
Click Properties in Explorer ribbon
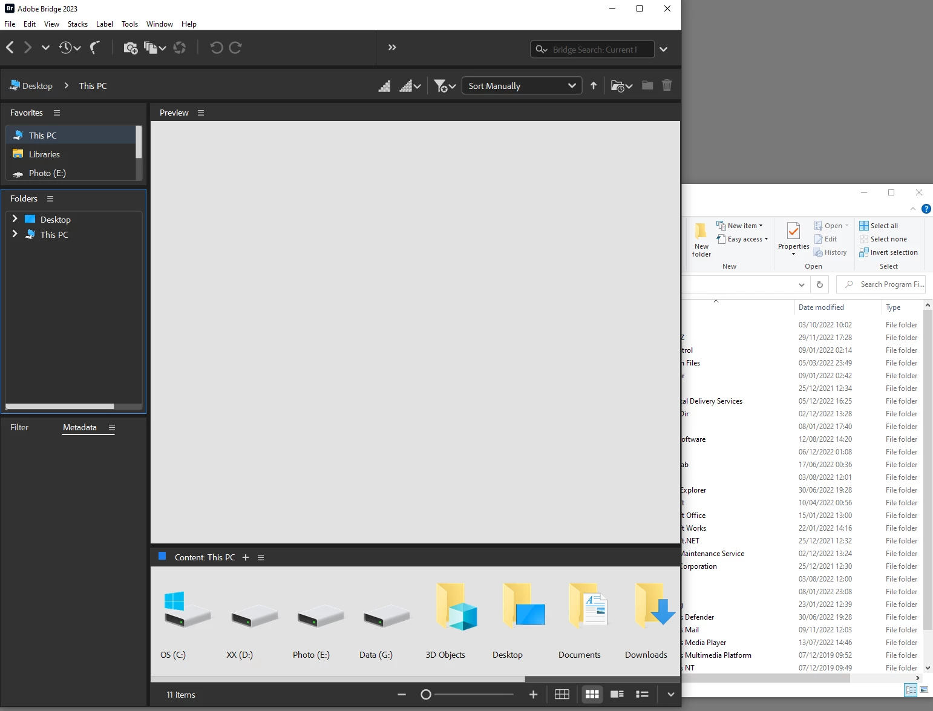tap(793, 238)
